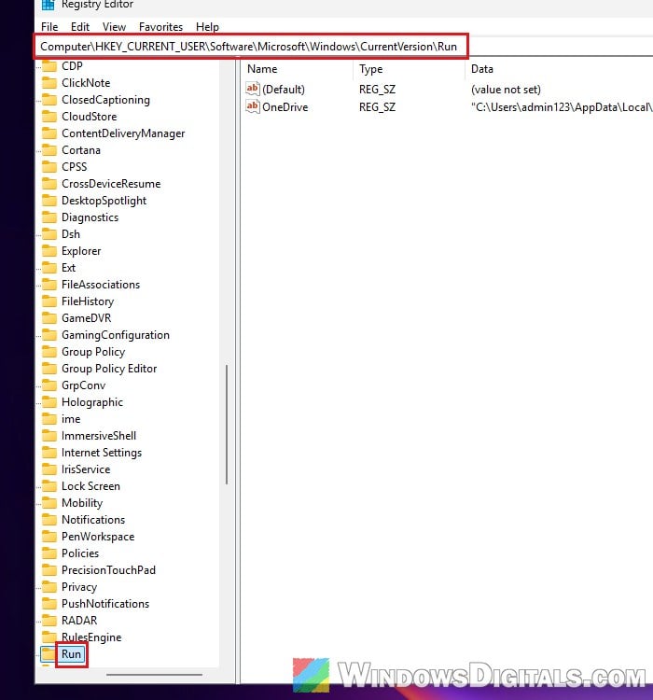
Task: Open the Favorites menu
Action: [x=160, y=27]
